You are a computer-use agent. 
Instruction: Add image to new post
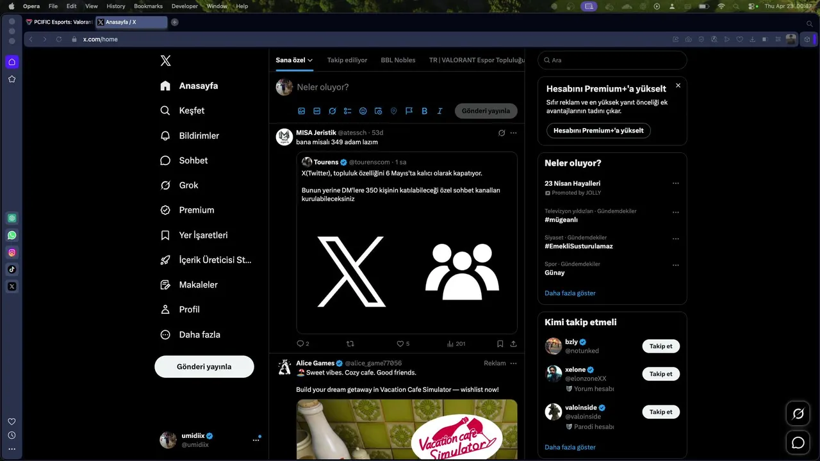tap(302, 111)
